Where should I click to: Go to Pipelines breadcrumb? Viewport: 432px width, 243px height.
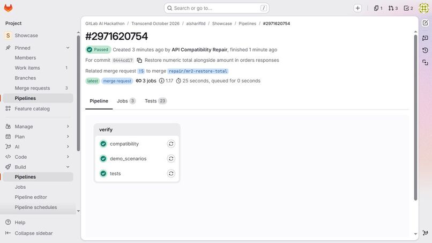(248, 24)
